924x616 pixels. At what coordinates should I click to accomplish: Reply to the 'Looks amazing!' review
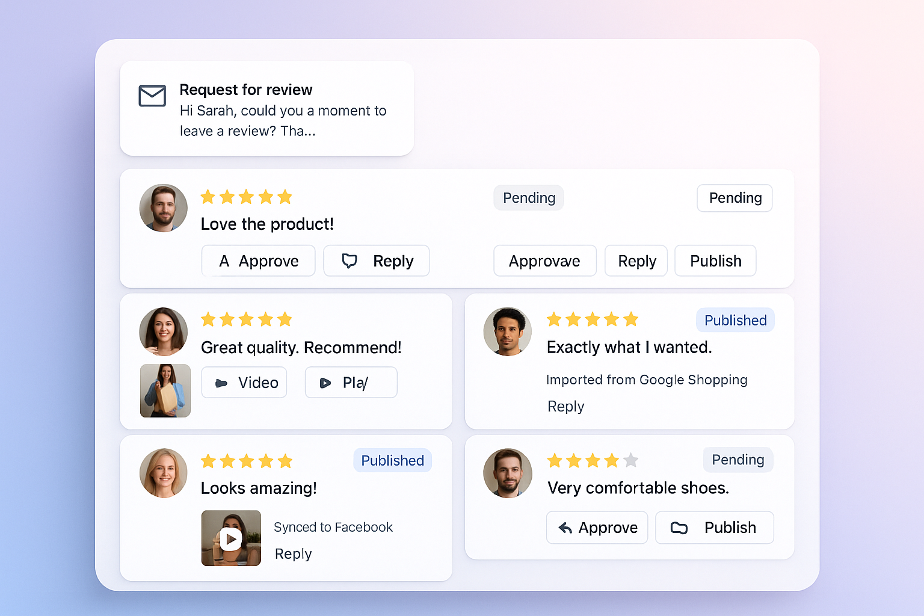pos(293,554)
